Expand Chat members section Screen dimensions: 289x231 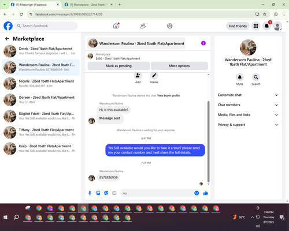[248, 105]
